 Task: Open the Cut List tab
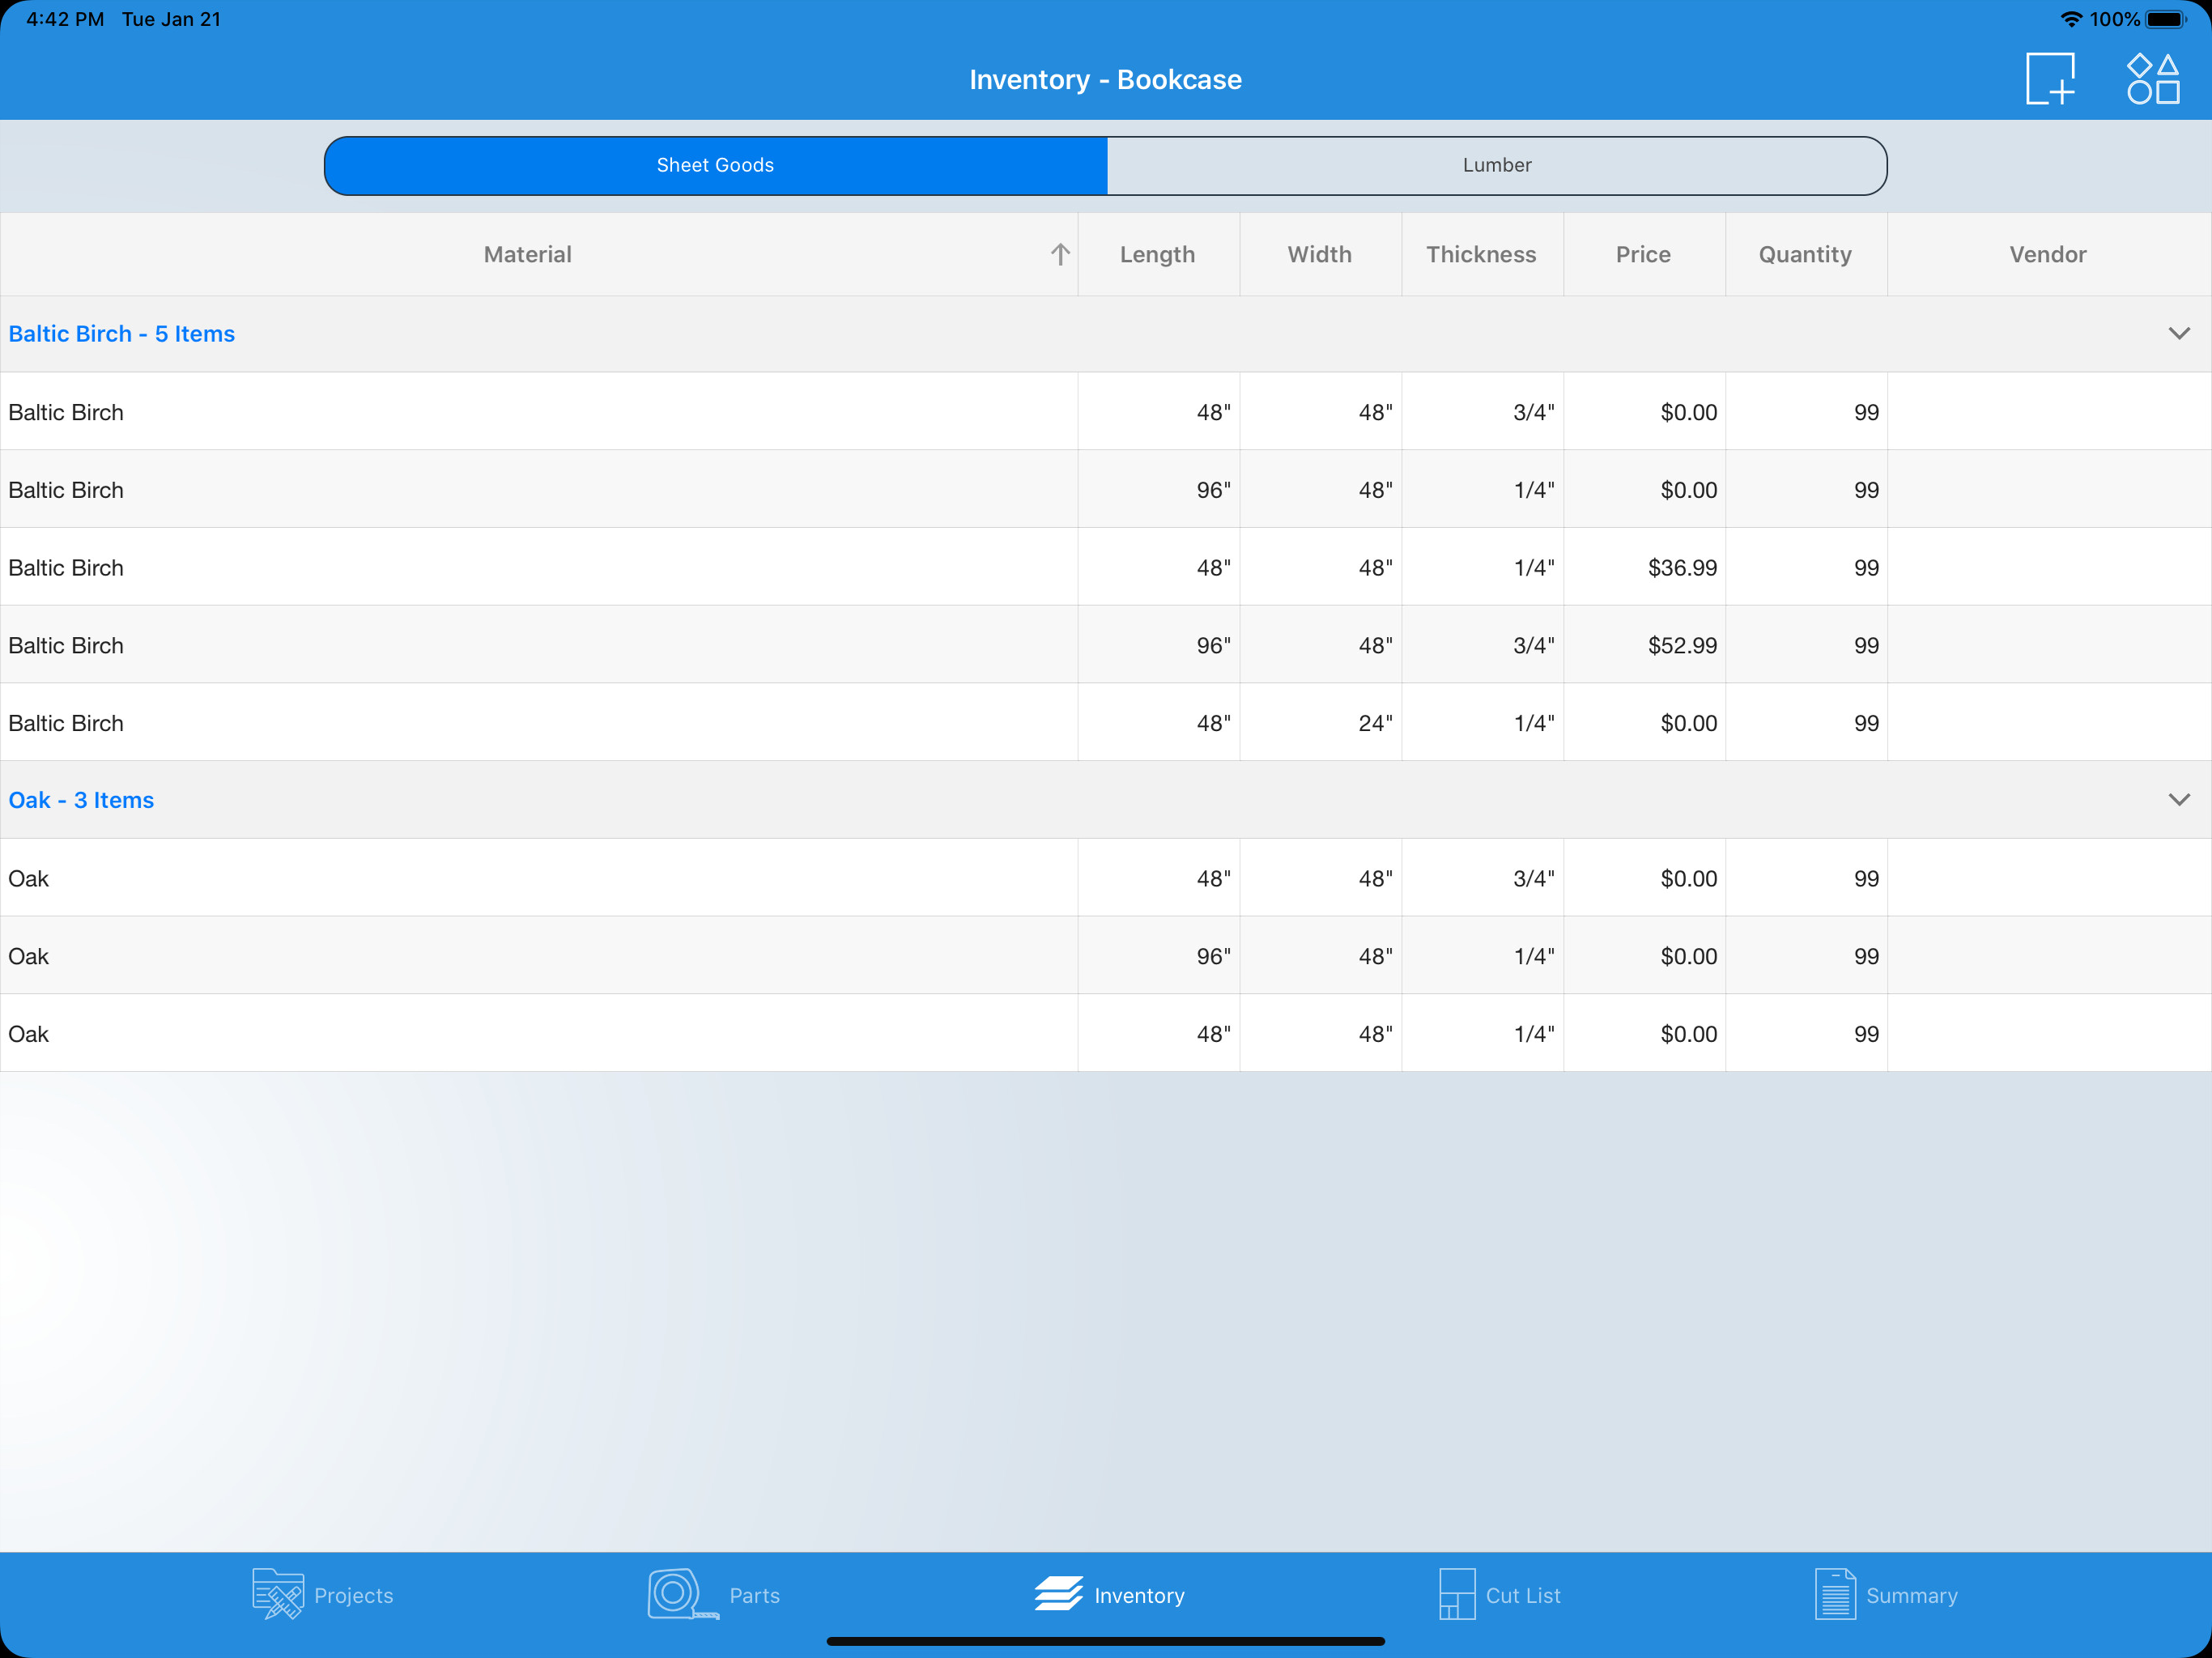[x=1499, y=1594]
